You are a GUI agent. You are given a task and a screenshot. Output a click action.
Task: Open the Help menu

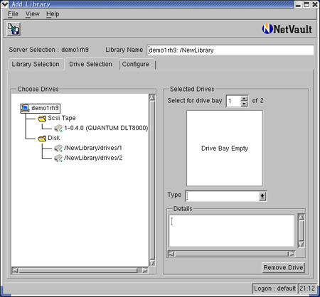point(53,14)
